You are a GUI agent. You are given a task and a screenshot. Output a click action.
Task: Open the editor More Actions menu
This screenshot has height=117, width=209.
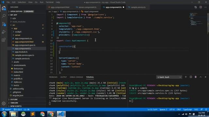[x=205, y=7]
